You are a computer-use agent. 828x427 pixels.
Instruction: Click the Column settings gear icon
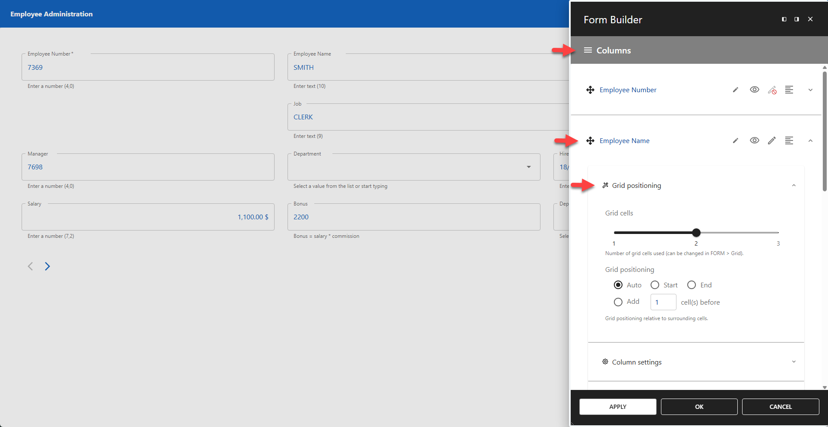pyautogui.click(x=605, y=362)
